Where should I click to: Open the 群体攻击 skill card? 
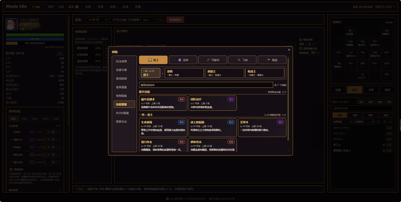pos(213,145)
